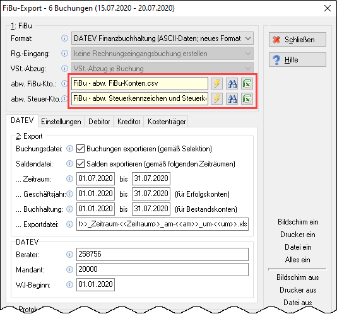Click info icon next to Format label
The image size is (337, 314).
click(64, 38)
